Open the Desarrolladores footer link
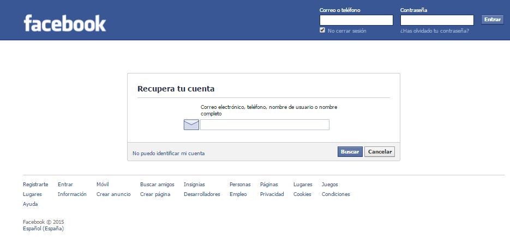This screenshot has height=251, width=510. [x=202, y=194]
